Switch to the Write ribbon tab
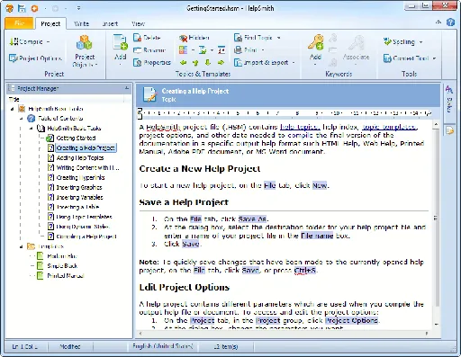461x357 pixels. (x=82, y=23)
